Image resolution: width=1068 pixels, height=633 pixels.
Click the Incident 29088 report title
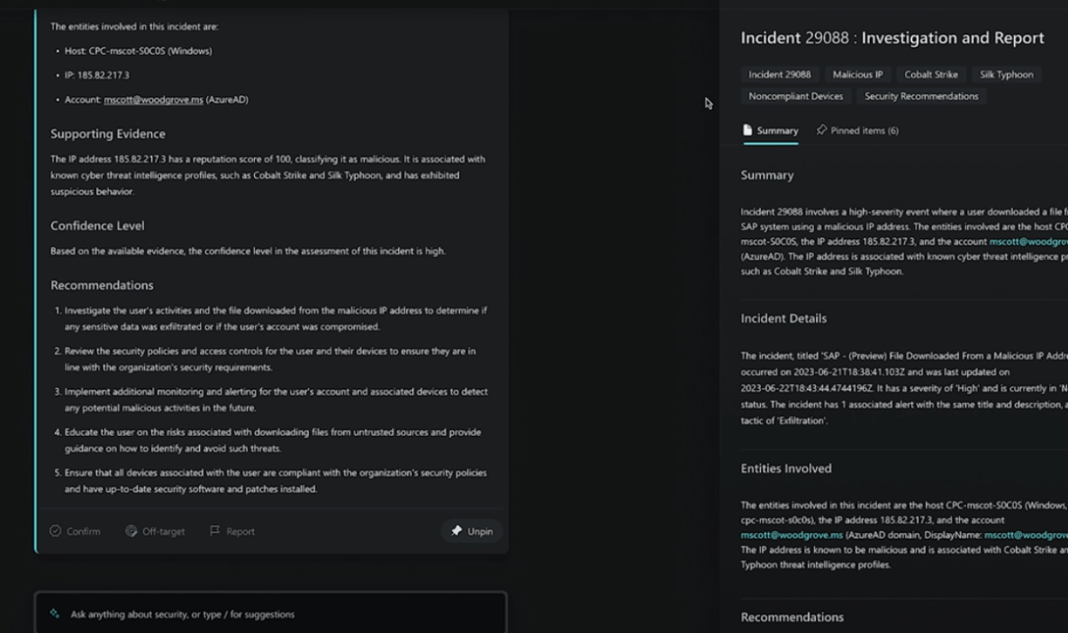pyautogui.click(x=892, y=38)
